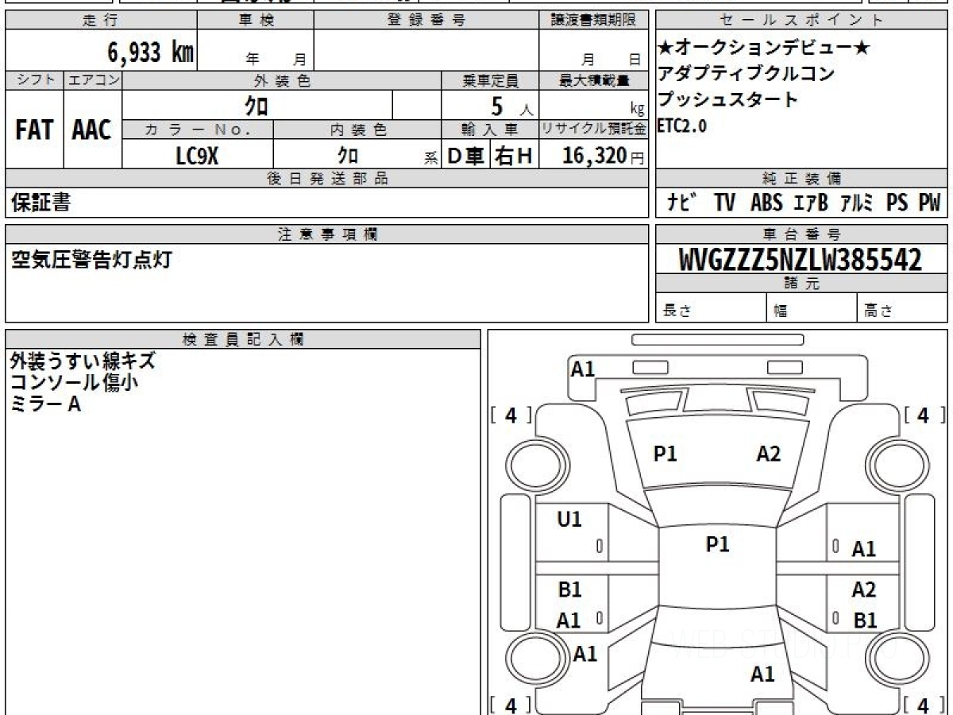Select the D車 import car value
The image size is (953, 715).
click(x=466, y=157)
